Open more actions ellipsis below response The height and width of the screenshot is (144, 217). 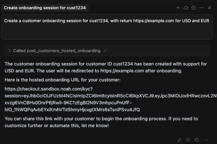[206, 140]
